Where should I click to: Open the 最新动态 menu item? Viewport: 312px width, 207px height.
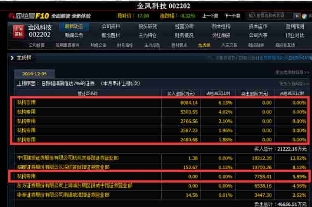click(x=74, y=26)
